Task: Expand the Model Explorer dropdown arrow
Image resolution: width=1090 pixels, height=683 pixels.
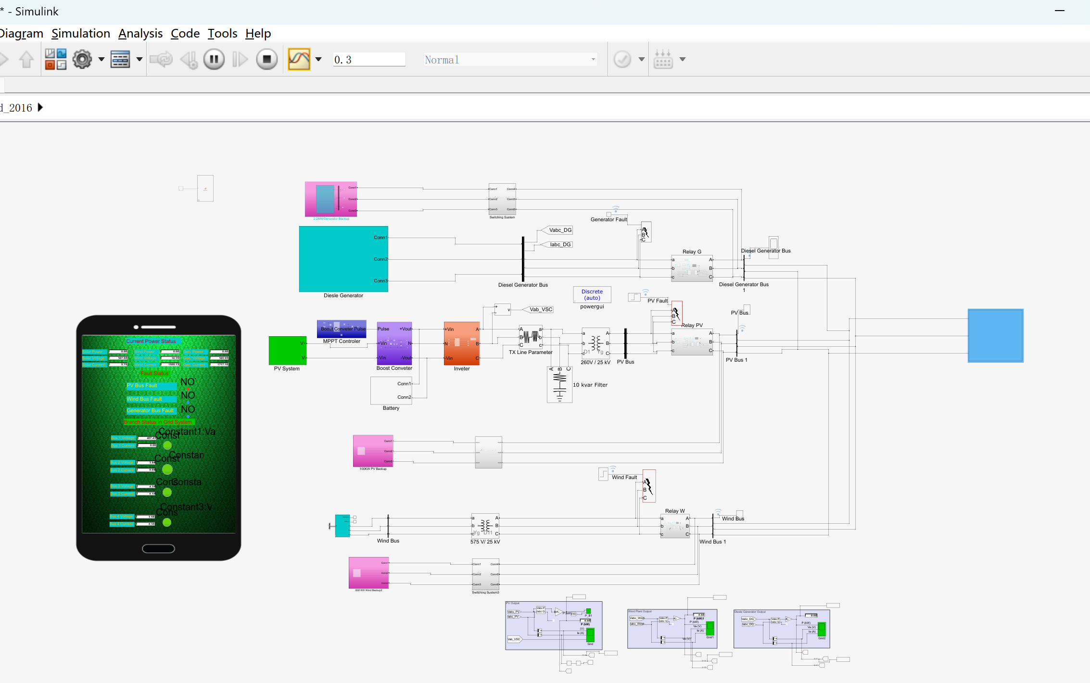Action: pyautogui.click(x=139, y=59)
